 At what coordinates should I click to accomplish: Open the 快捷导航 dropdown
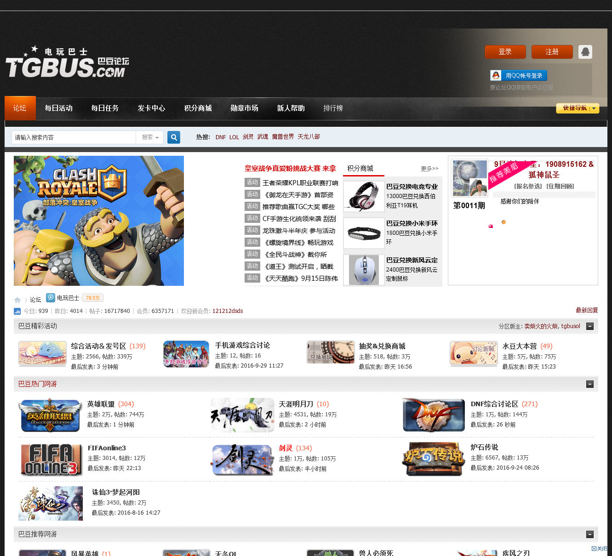click(x=578, y=108)
